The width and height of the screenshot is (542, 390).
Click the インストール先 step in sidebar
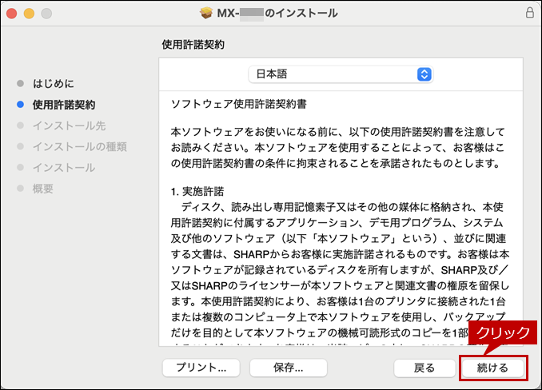[x=68, y=125]
